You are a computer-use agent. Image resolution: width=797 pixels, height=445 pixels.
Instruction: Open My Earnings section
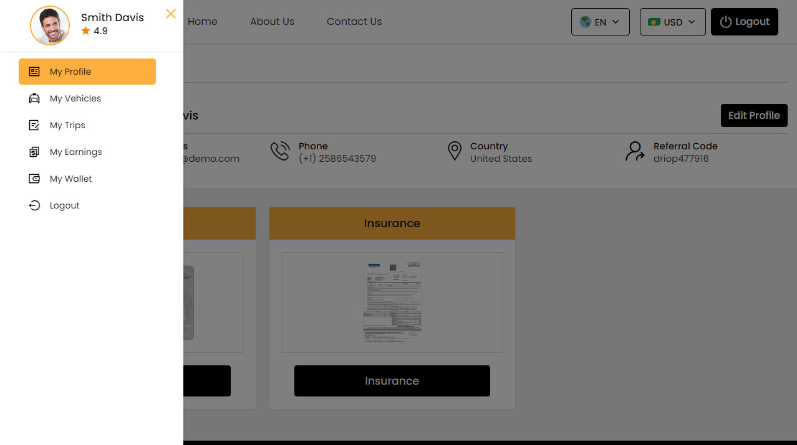pos(75,152)
